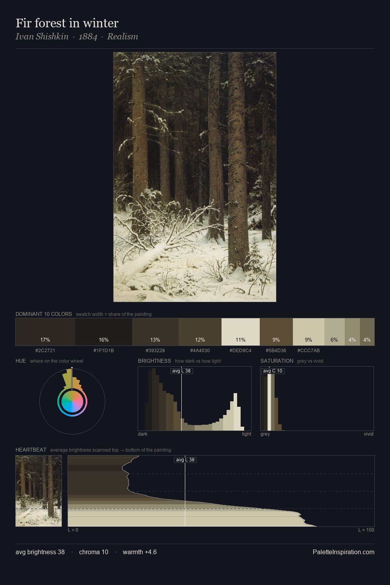Click the hex code #4A4030
The height and width of the screenshot is (585, 390).
[x=200, y=350]
